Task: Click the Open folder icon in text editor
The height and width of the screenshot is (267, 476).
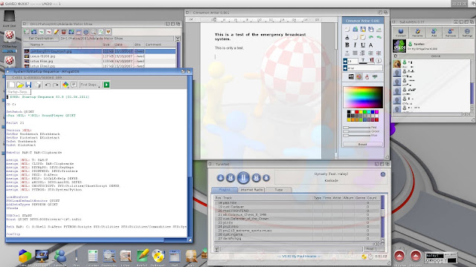Action: pyautogui.click(x=20, y=85)
